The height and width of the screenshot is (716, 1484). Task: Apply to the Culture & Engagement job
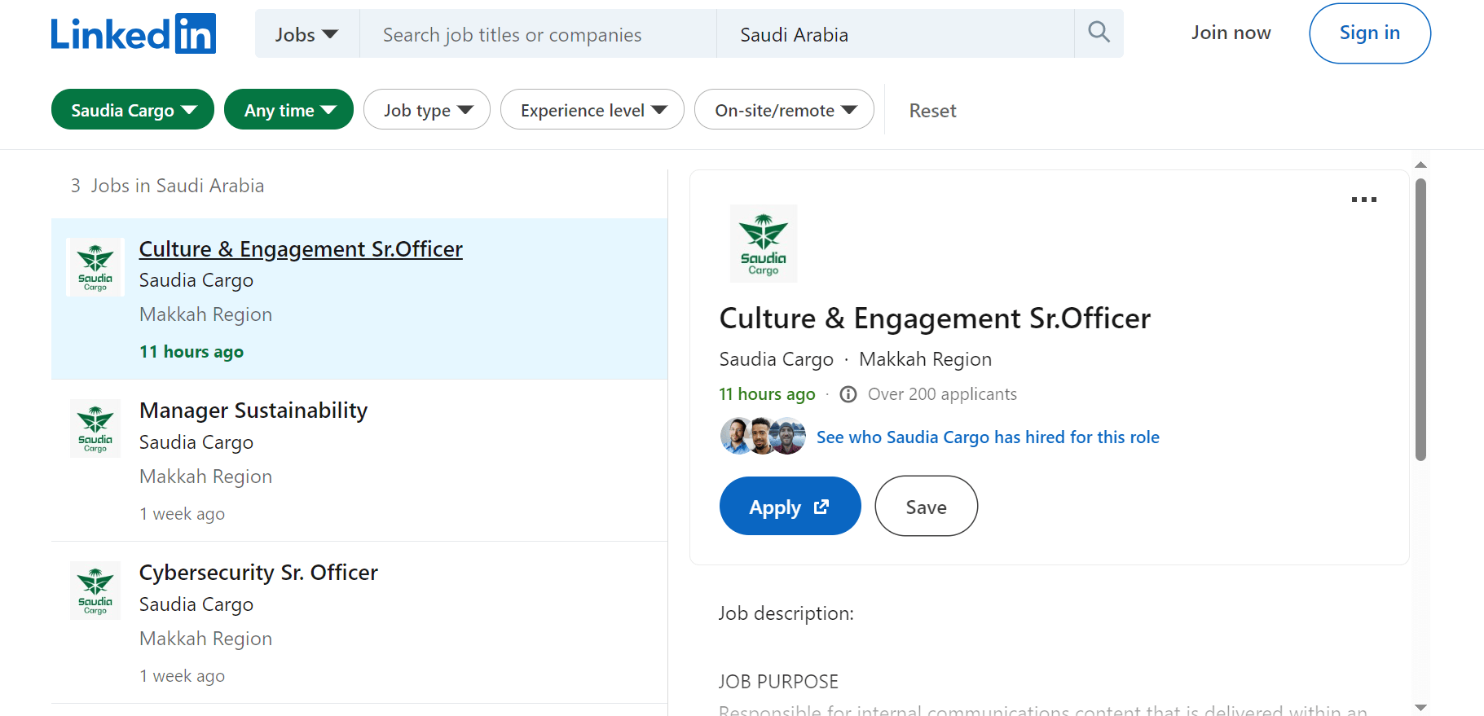[x=790, y=507]
